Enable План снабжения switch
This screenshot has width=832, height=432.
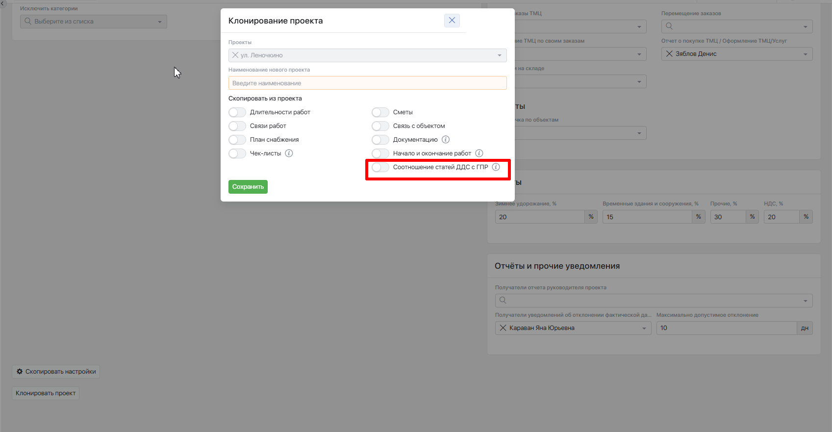click(x=237, y=140)
